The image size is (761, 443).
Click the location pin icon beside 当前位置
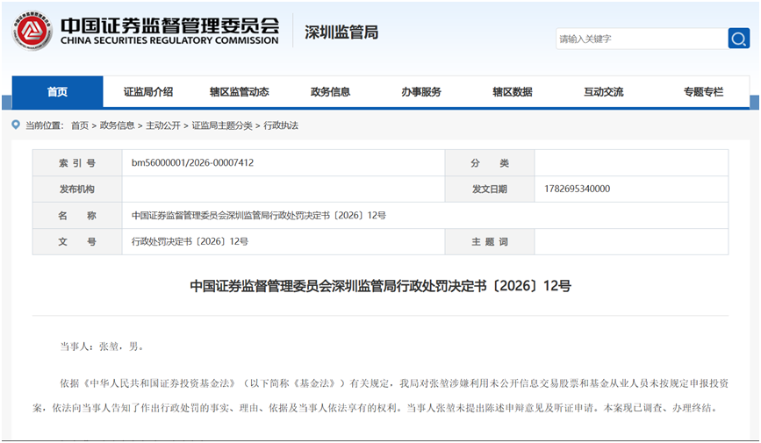coord(16,125)
